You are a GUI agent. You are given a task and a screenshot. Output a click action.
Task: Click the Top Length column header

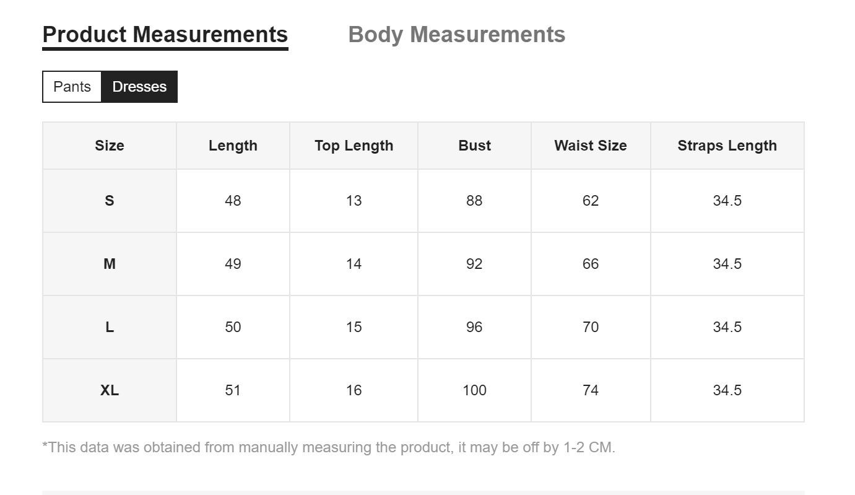click(354, 146)
